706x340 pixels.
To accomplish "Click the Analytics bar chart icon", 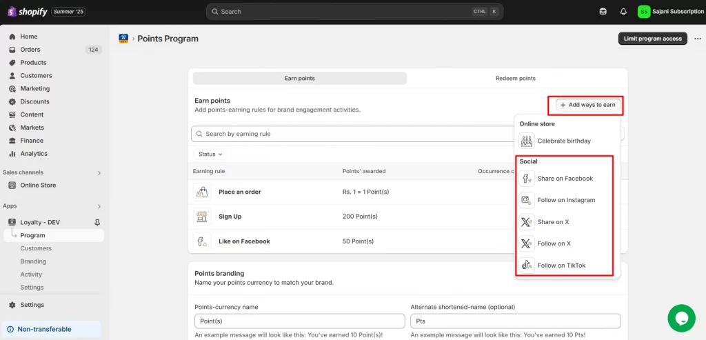I will coord(12,154).
